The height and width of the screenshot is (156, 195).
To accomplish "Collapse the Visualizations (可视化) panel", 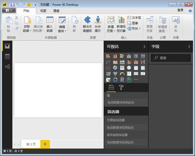I will point(144,47).
